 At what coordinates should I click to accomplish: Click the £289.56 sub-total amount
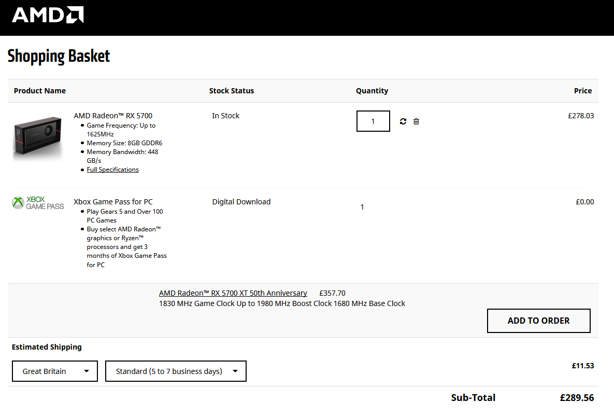coord(577,397)
